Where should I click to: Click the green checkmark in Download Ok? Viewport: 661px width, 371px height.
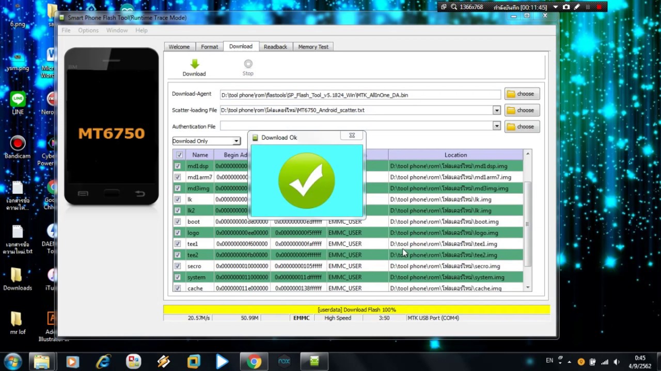pos(307,180)
